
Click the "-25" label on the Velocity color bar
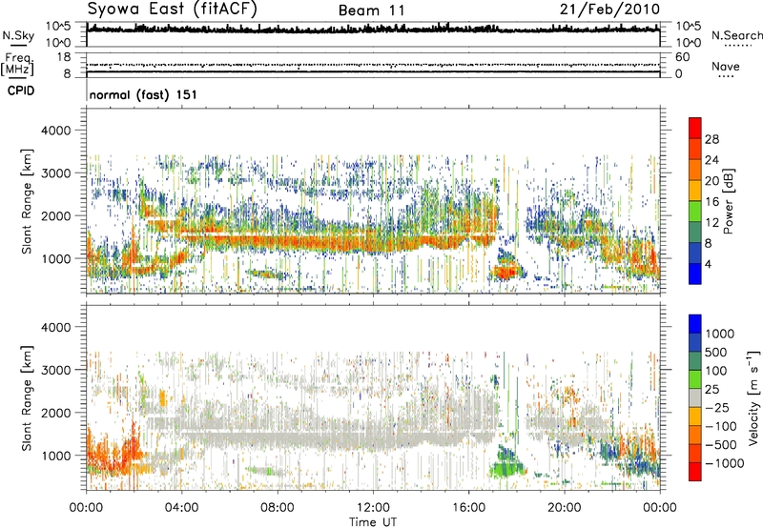pos(716,408)
